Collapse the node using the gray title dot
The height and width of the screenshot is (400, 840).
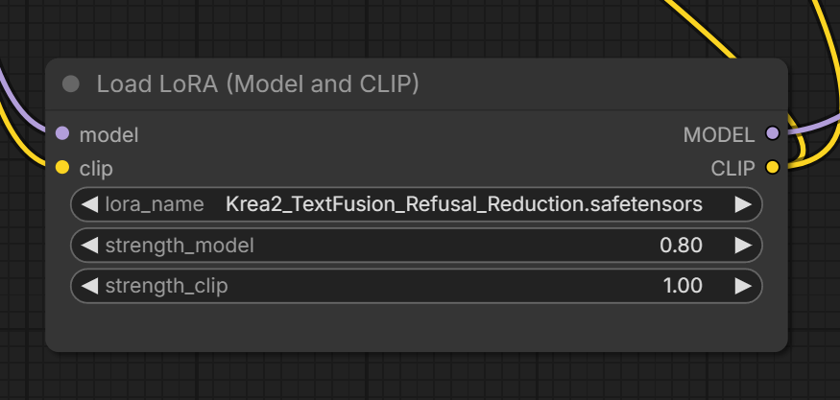71,84
